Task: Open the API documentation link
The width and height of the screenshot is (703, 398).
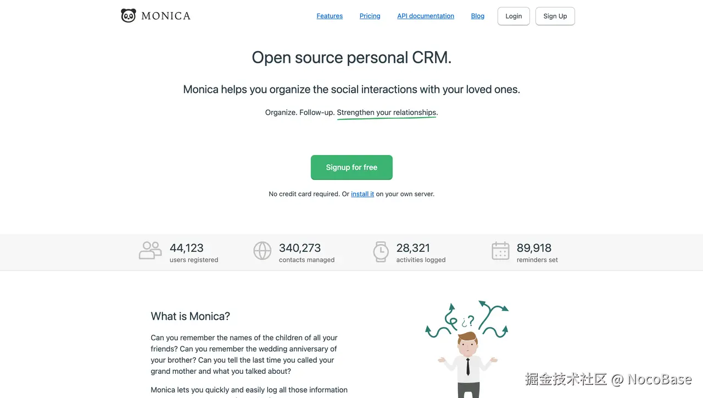Action: (x=426, y=16)
